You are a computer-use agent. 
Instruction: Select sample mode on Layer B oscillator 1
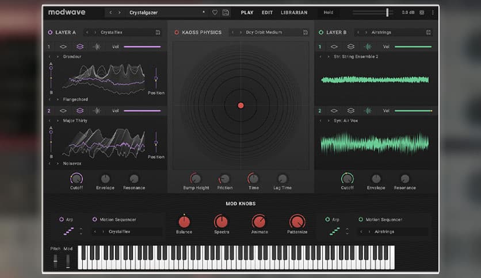tap(367, 47)
